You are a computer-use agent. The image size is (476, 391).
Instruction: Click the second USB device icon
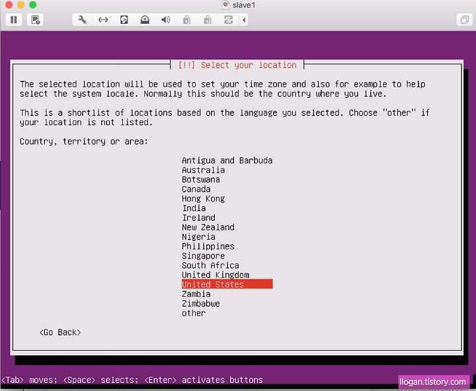(x=208, y=20)
